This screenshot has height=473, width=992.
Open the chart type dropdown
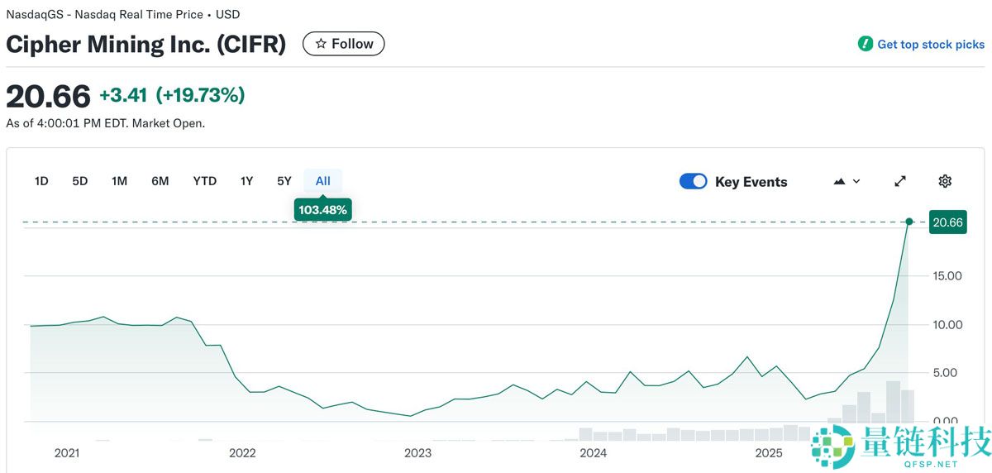click(847, 181)
